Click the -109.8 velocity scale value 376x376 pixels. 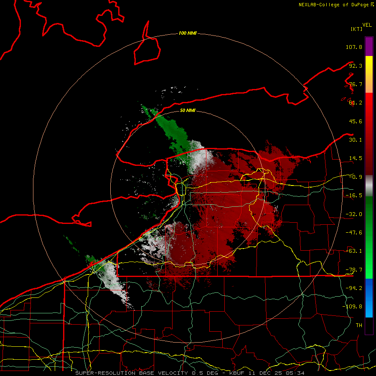click(x=352, y=307)
